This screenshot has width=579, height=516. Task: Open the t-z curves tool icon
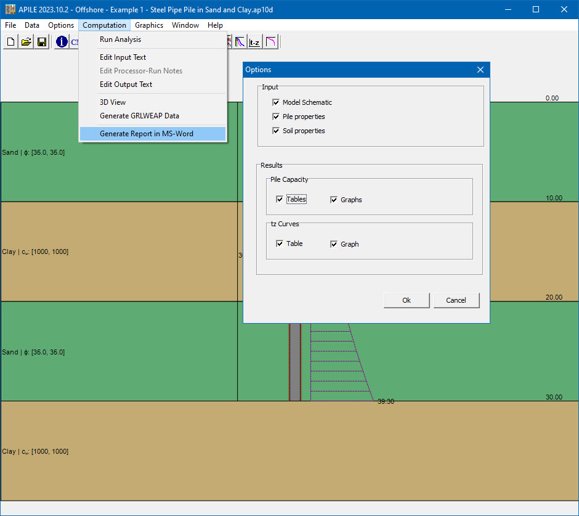254,41
